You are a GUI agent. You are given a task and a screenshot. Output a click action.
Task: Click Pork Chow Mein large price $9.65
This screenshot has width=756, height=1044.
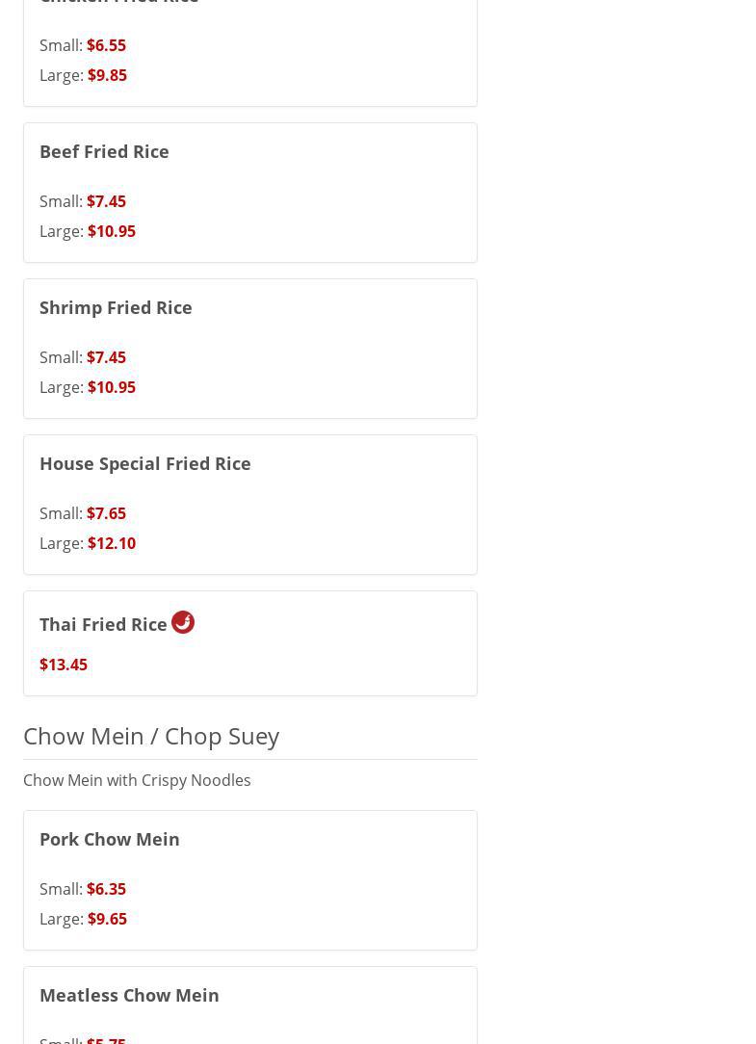pos(107,919)
